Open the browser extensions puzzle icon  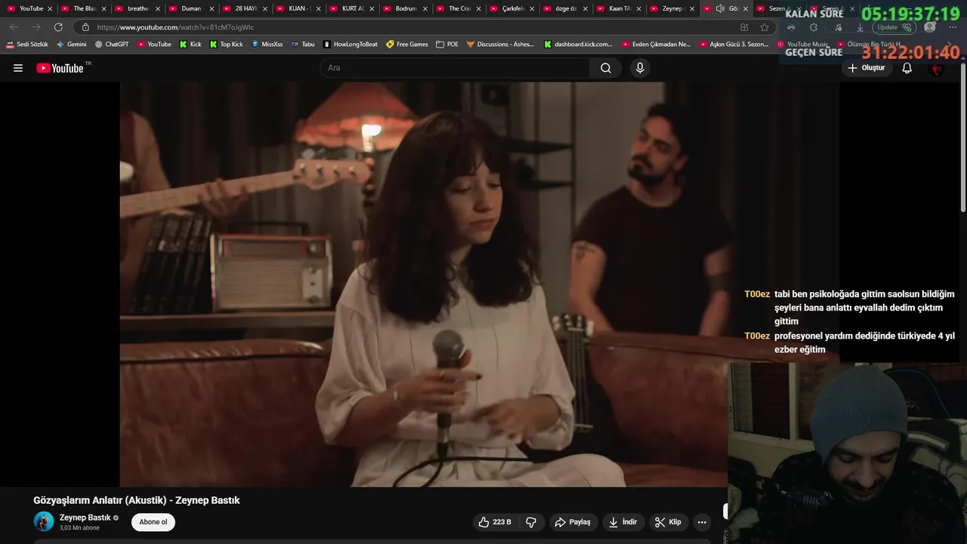coord(814,27)
